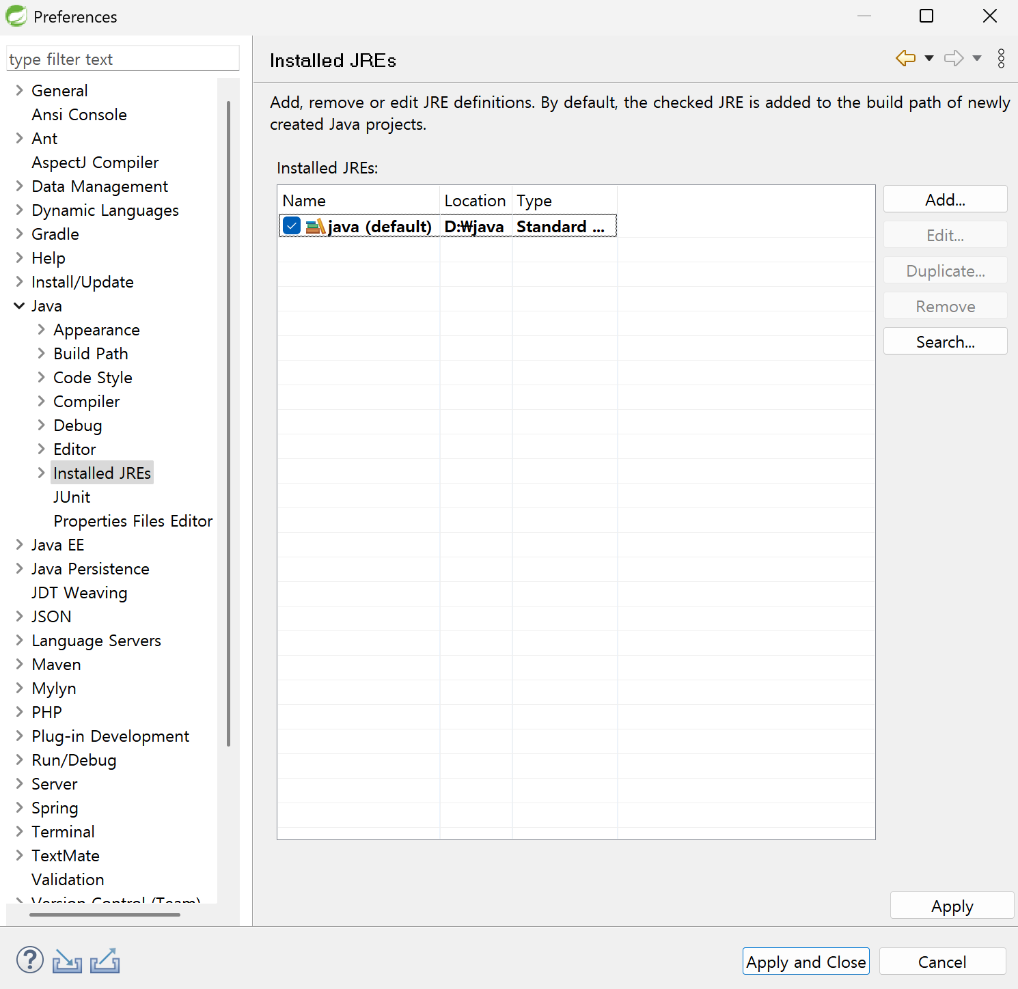This screenshot has width=1018, height=989.
Task: Click the Add... button
Action: [x=945, y=199]
